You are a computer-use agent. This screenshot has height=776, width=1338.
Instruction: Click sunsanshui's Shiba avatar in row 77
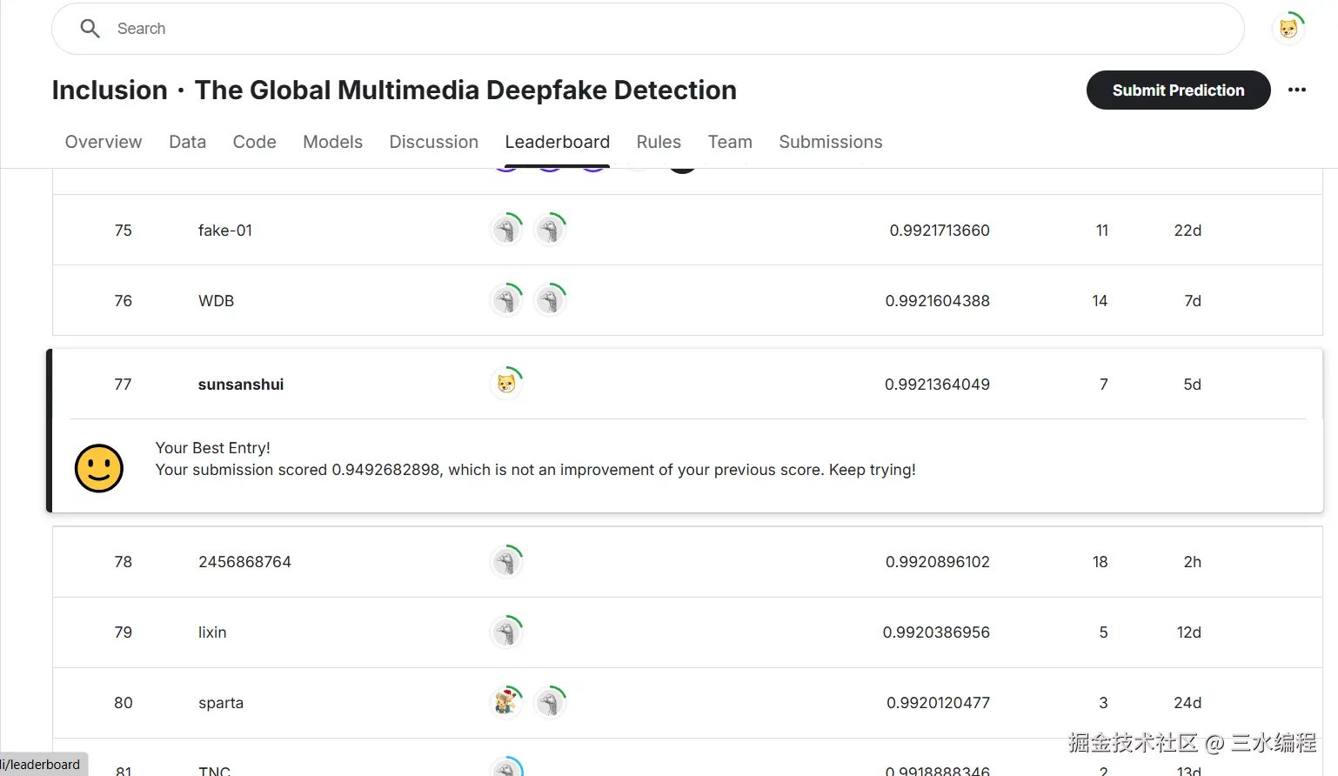[x=506, y=384]
